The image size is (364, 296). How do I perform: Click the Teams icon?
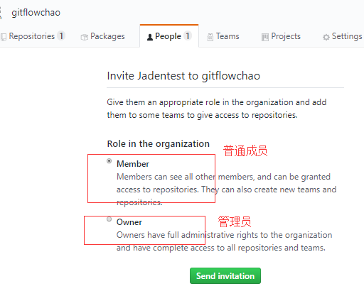[210, 37]
